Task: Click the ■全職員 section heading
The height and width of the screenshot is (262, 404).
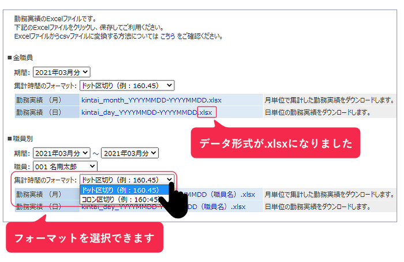Action: tap(20, 58)
